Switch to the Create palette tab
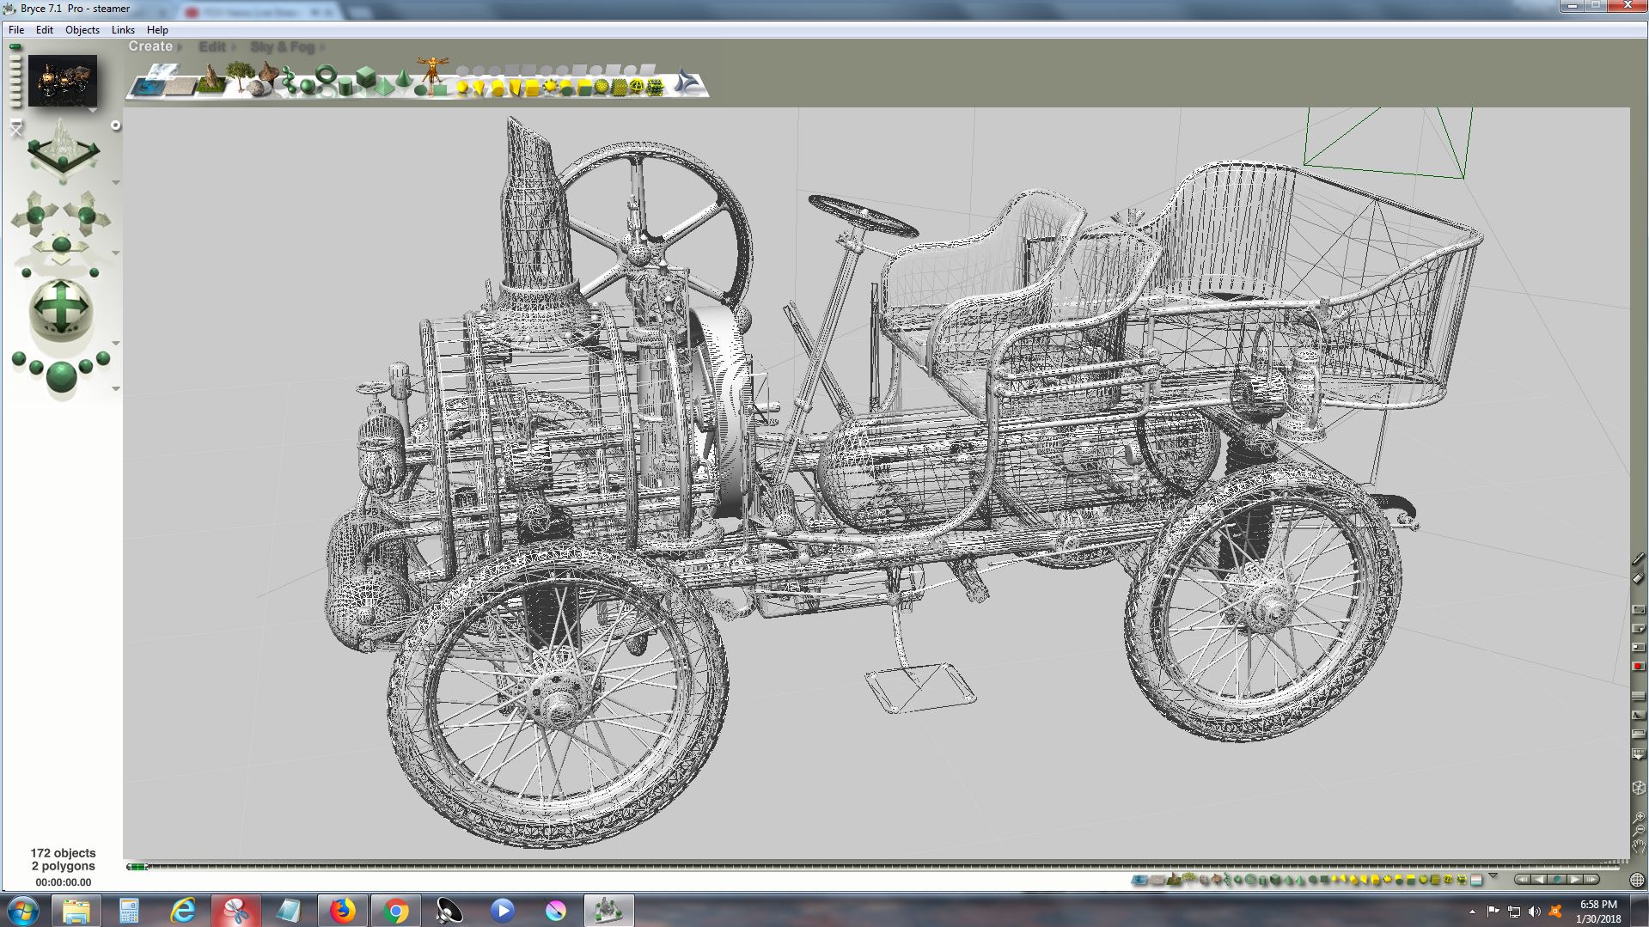This screenshot has height=927, width=1649. click(150, 46)
